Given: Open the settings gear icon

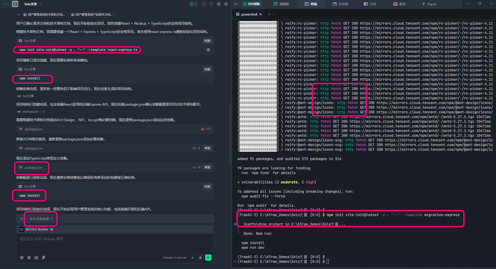Looking at the screenshot, I should click(x=219, y=4).
